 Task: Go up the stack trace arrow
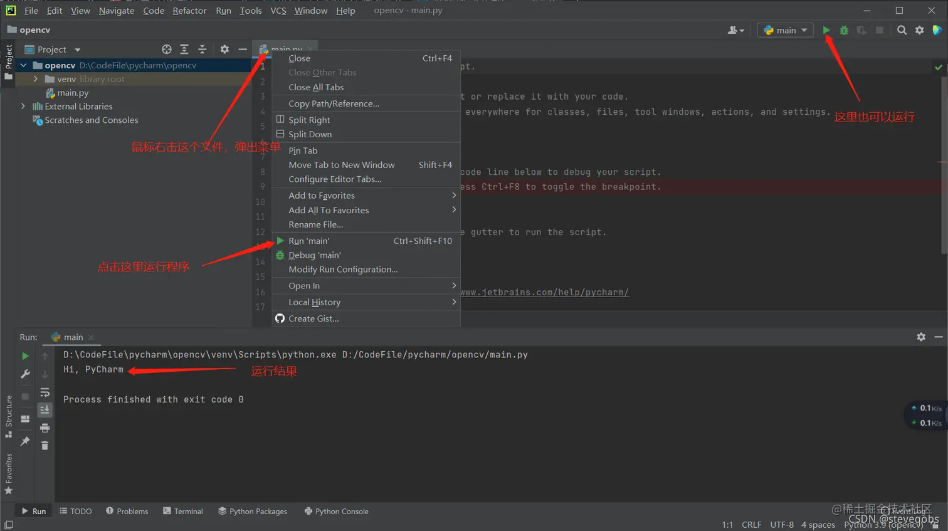(45, 356)
